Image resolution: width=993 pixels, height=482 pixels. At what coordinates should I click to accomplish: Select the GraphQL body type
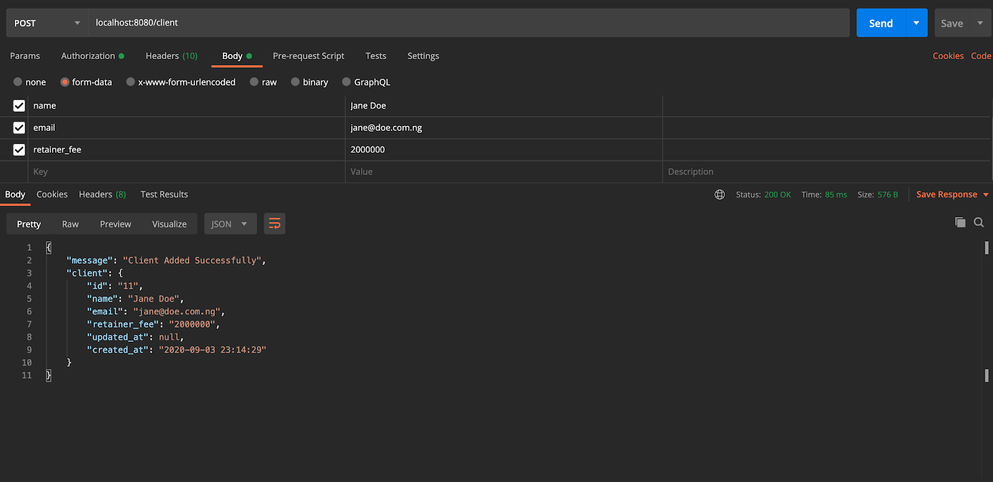(347, 82)
